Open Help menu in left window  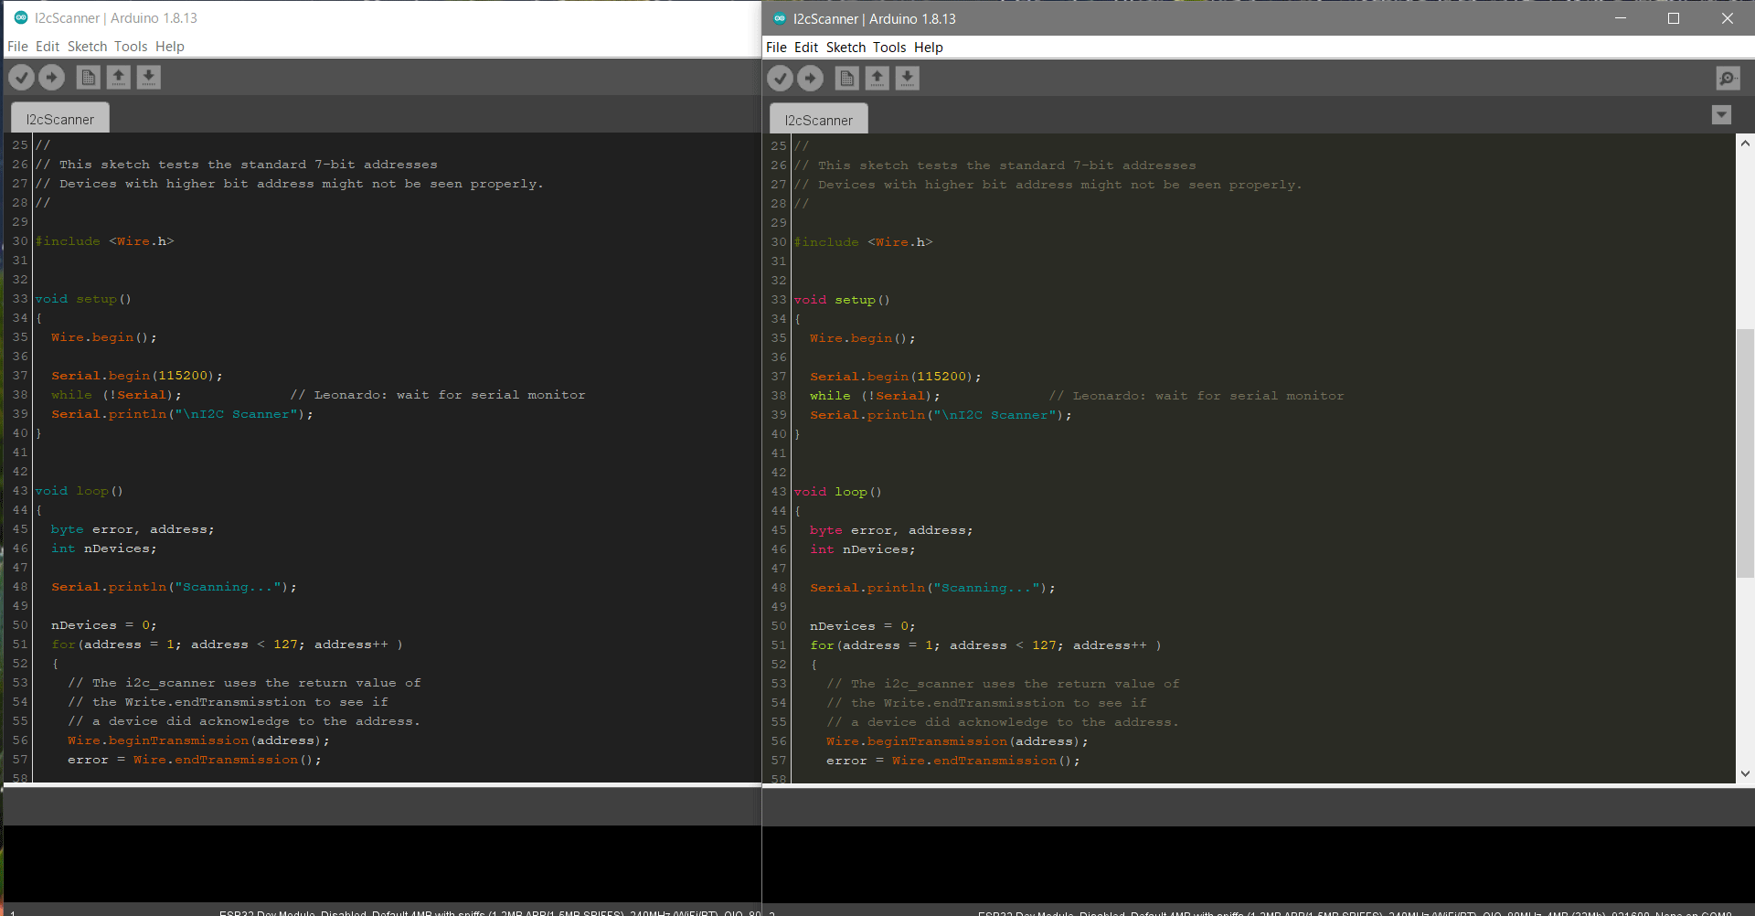pos(170,47)
